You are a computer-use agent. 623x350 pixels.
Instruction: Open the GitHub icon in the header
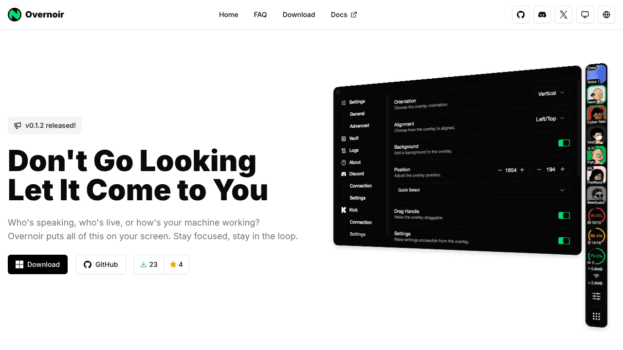521,15
